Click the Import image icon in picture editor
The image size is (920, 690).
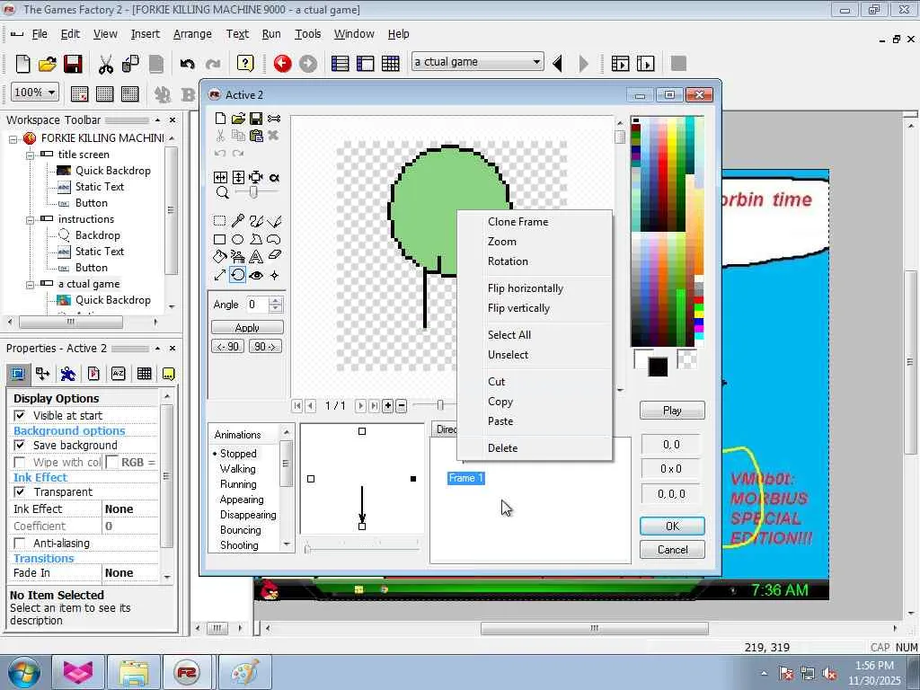coord(237,119)
